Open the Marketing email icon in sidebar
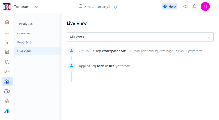This screenshot has height=120, width=219. pos(7,91)
